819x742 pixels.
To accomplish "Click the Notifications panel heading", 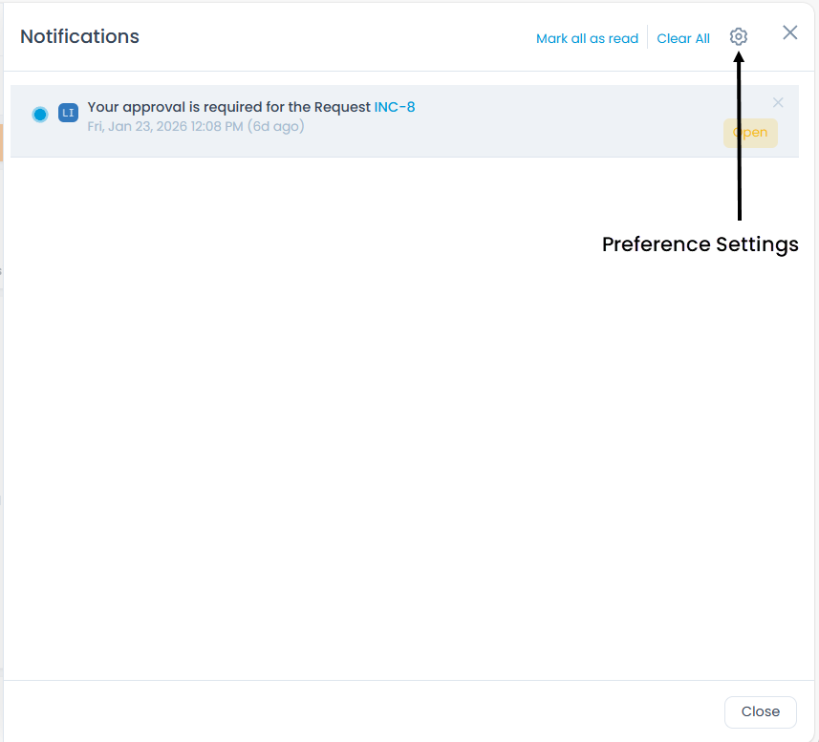I will click(79, 37).
